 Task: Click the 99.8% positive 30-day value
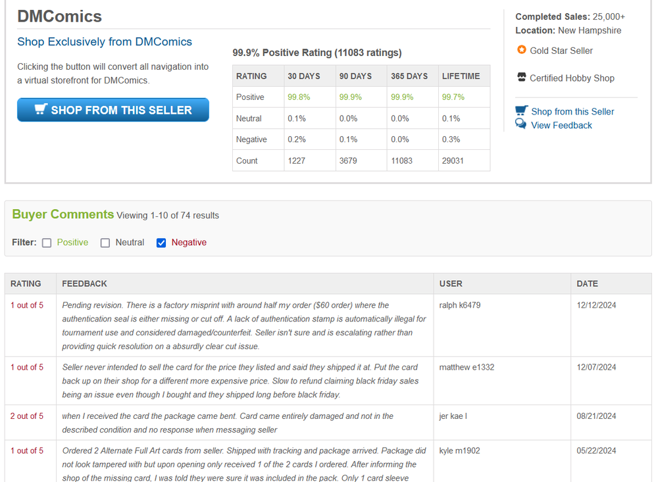click(x=299, y=97)
